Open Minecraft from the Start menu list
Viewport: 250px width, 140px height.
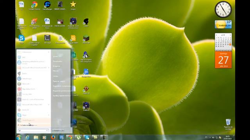34,84
